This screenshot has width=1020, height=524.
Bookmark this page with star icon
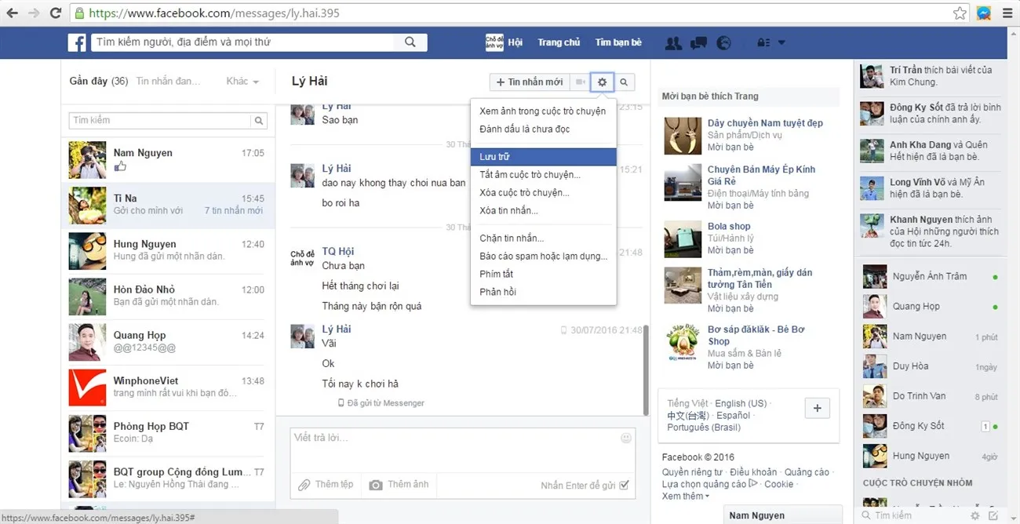pos(960,13)
